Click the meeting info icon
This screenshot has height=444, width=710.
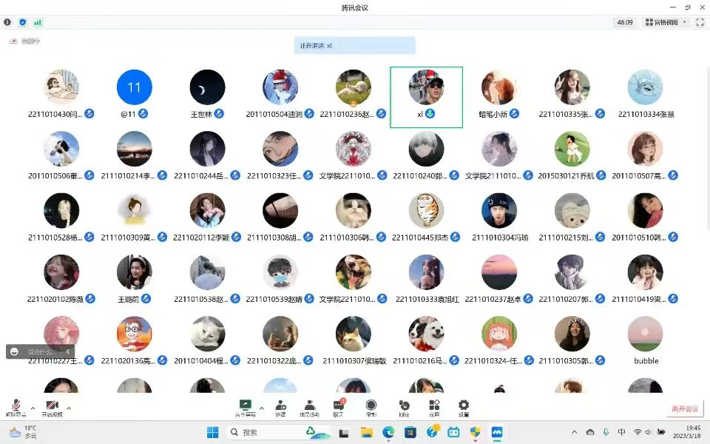[x=8, y=22]
